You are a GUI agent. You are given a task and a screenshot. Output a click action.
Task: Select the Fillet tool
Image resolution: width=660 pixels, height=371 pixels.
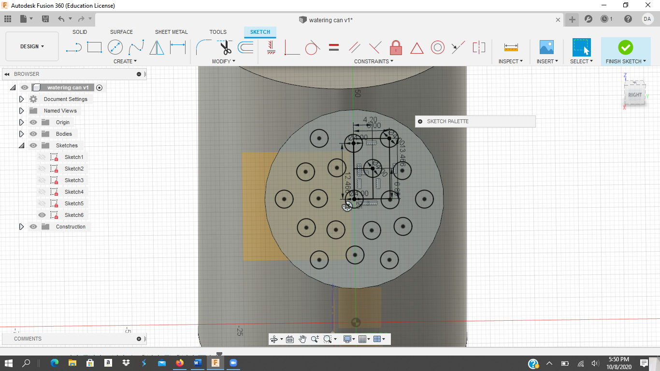[203, 47]
